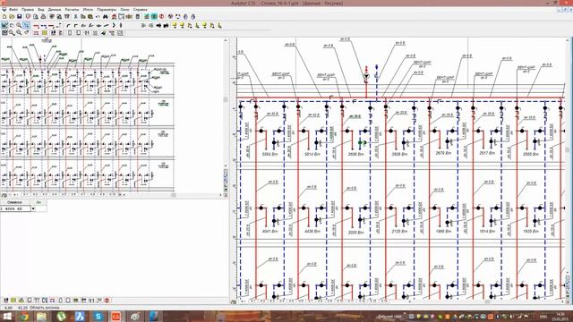This screenshot has height=322, width=573.
Task: Select the blue dashed return pipe tool
Action: (x=44, y=26)
